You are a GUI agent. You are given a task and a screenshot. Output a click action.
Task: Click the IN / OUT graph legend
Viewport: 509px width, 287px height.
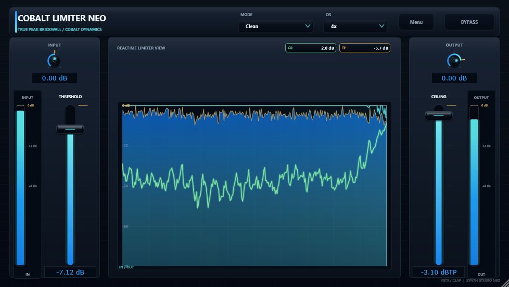pos(126,267)
